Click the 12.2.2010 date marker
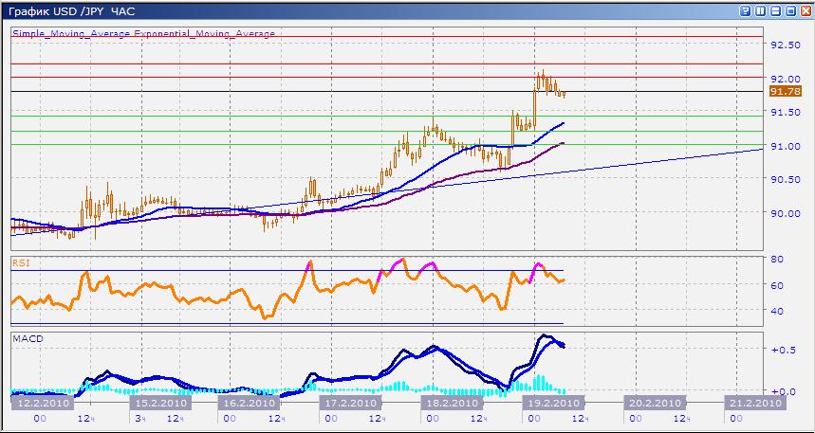The height and width of the screenshot is (433, 815). coord(39,402)
